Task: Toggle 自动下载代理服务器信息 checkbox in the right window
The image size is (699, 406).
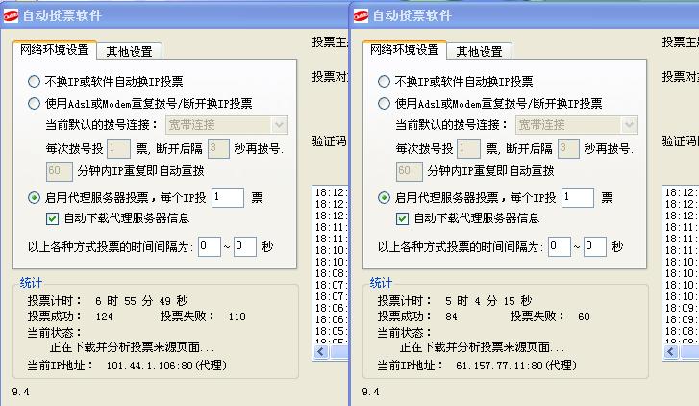Action: (404, 218)
